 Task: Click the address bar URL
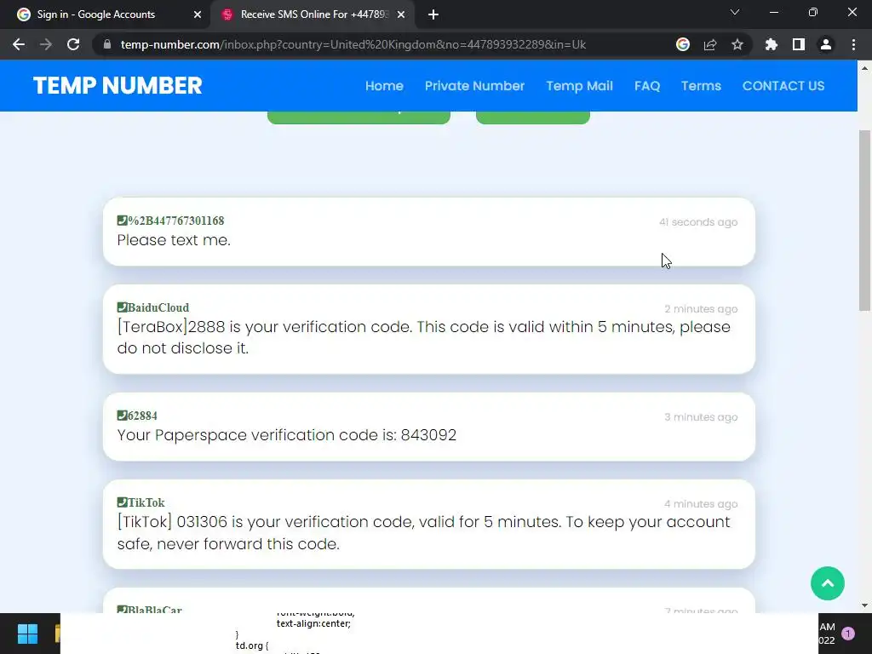coord(353,44)
